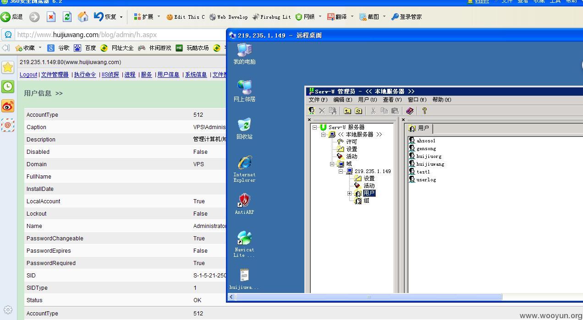Click Serv-U up-folder toolbar icon
This screenshot has width=583, height=320.
(x=347, y=111)
